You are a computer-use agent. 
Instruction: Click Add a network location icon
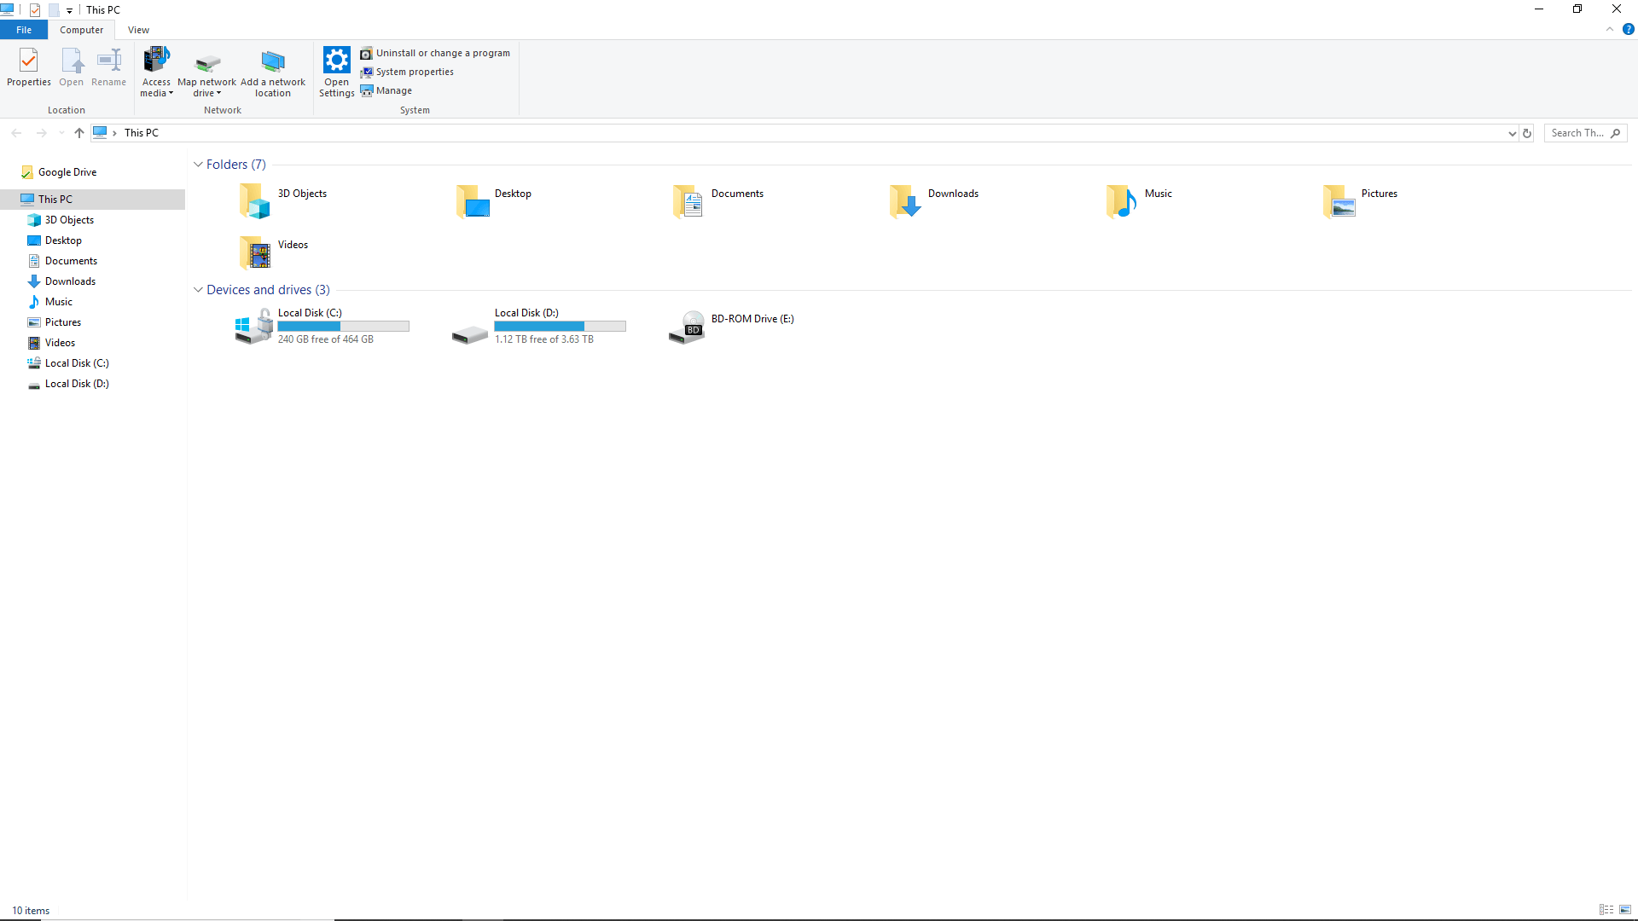point(273,61)
